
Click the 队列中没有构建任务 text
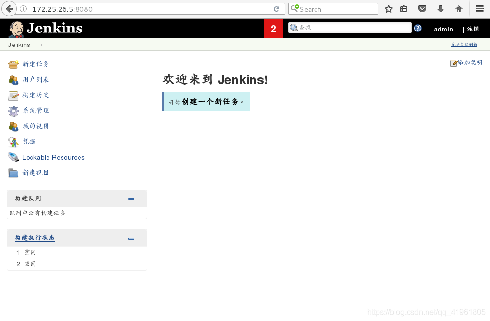coord(38,213)
